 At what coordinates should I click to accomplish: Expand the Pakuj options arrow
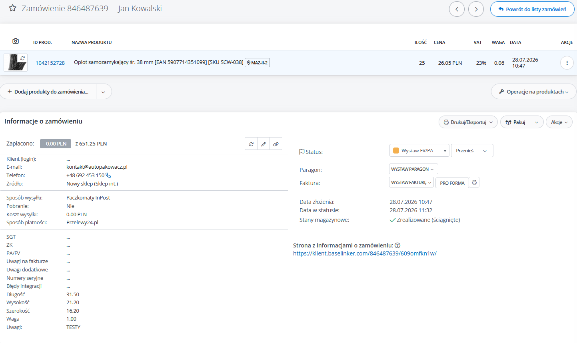537,122
